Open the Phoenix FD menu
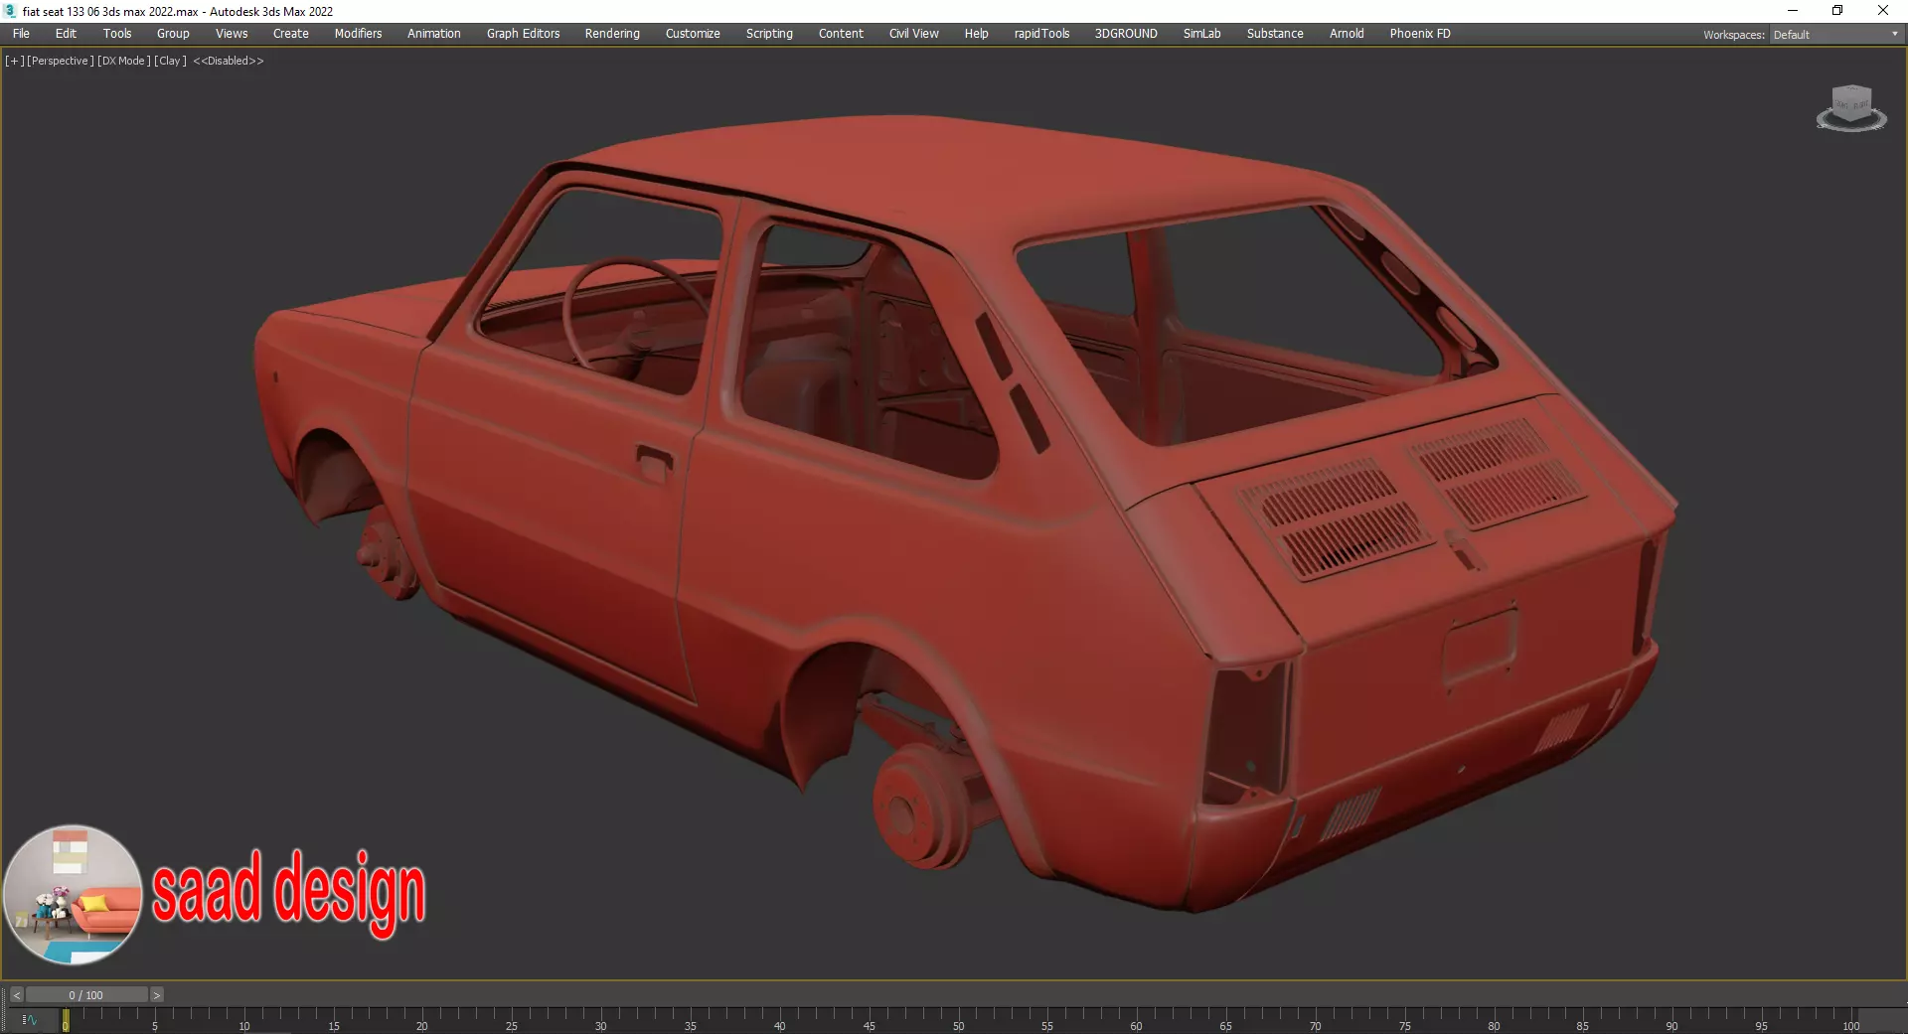 1420,33
